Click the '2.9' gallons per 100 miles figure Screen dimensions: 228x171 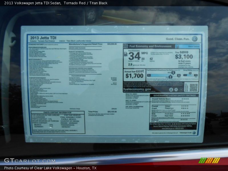tap(130, 64)
